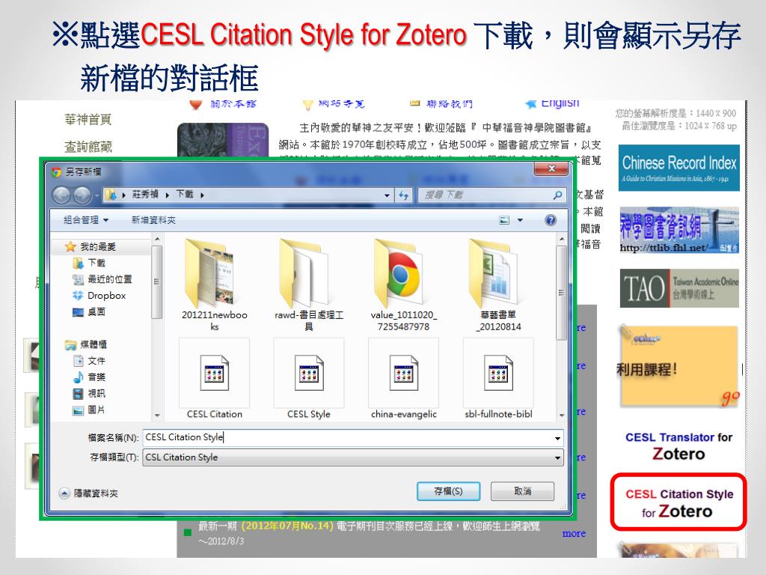Select 文件 library in sidebar
This screenshot has width=766, height=575.
coord(89,361)
